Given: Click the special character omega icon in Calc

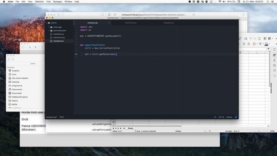Looking at the screenshot, I should (246, 39).
